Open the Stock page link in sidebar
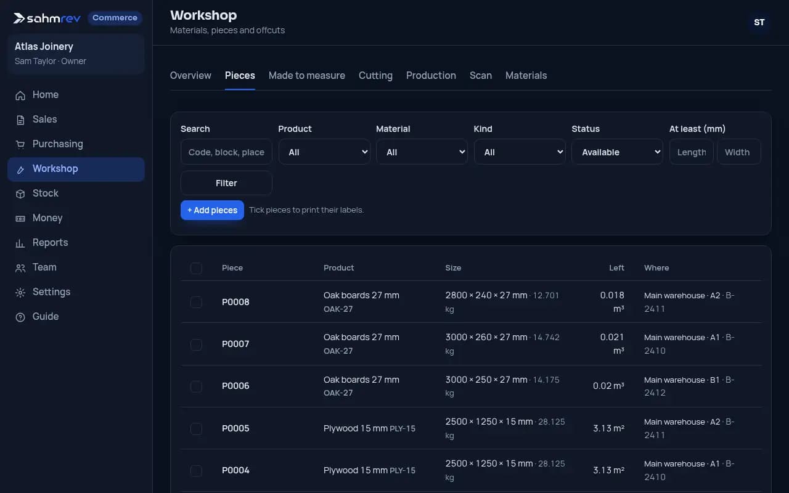 (76, 194)
